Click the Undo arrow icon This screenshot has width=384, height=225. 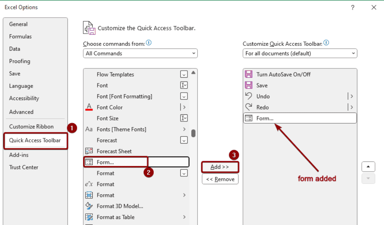(x=249, y=96)
